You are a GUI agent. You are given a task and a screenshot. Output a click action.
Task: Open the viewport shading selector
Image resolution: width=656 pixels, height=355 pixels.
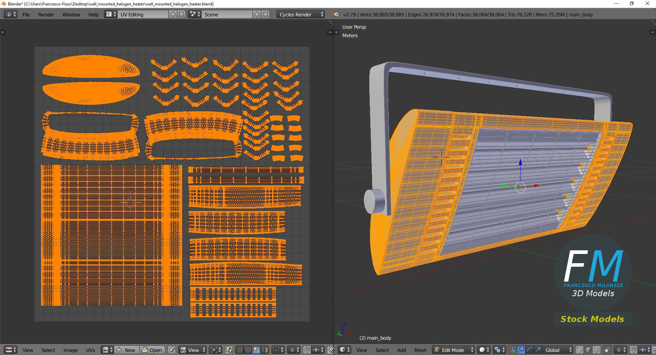tap(484, 350)
